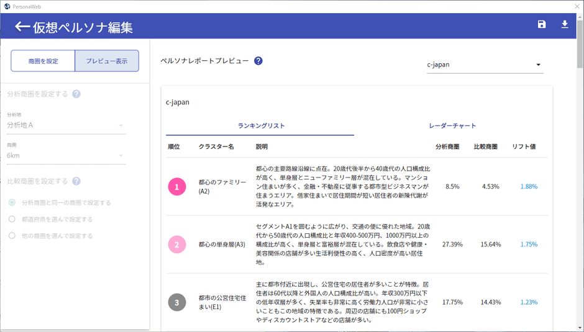
Task: Click cluster name 都心のファミリー(A2)
Action: (222, 186)
